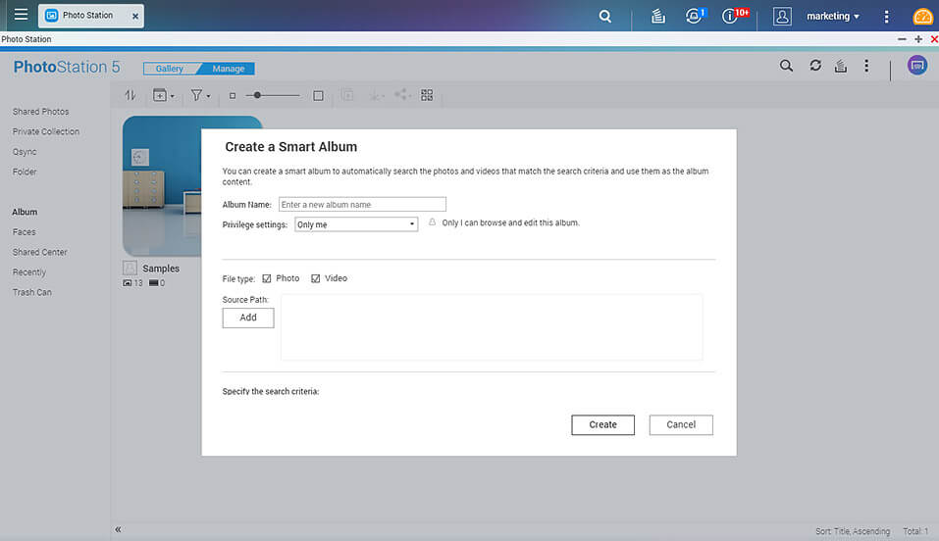
Task: Open background tasks stack icon in the system bar
Action: (658, 16)
